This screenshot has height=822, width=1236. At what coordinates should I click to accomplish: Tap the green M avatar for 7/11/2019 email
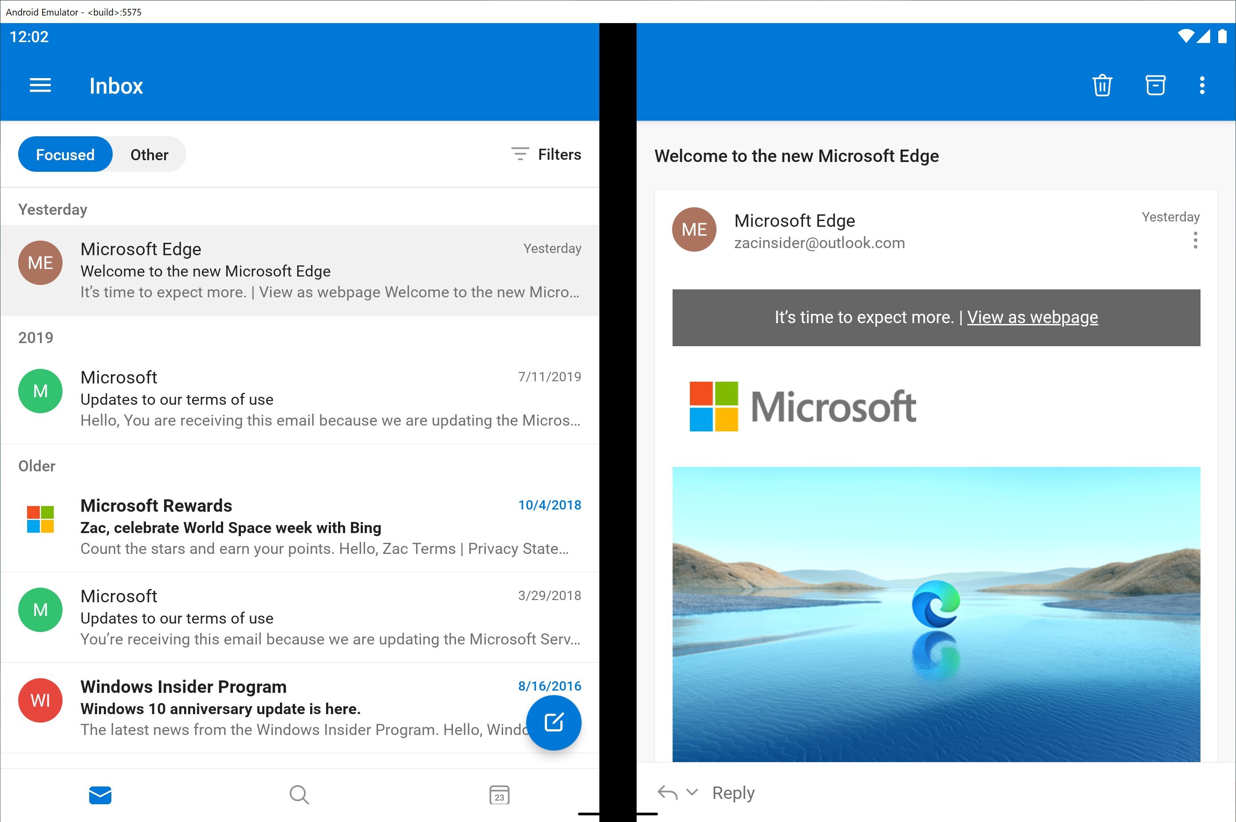[40, 391]
